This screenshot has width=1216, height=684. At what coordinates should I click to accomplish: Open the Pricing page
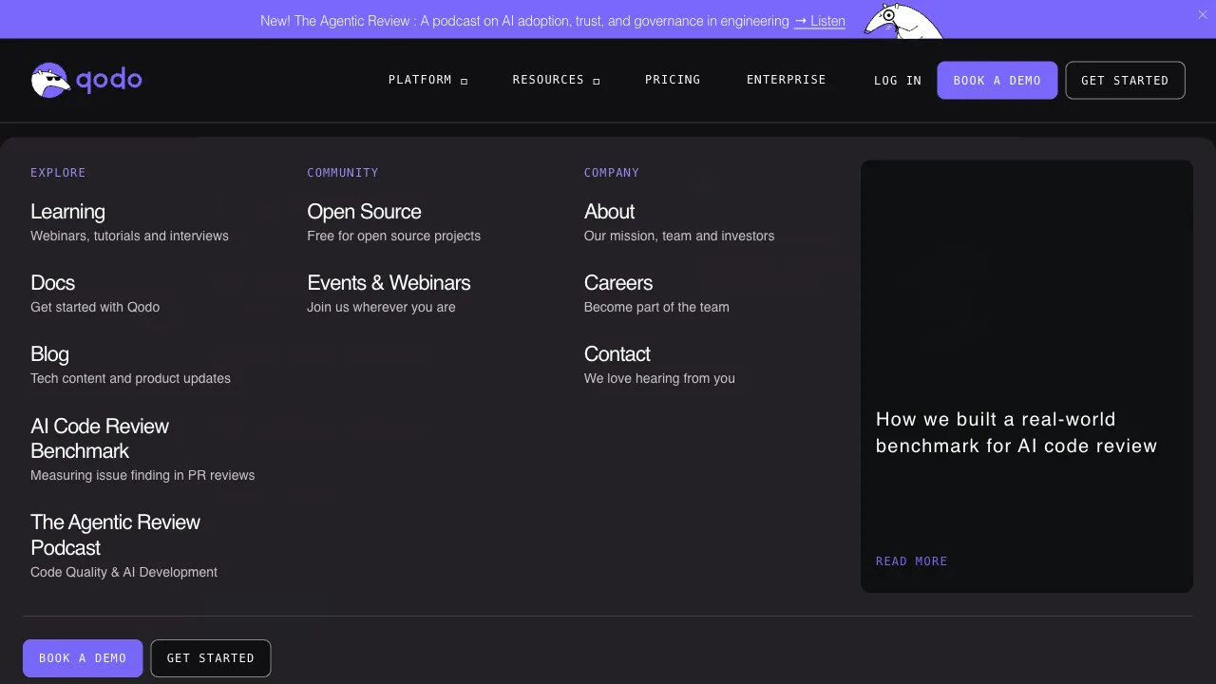(673, 80)
